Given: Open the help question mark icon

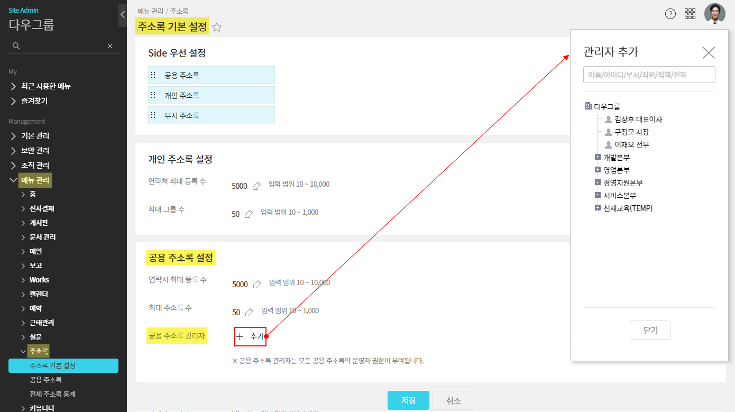Looking at the screenshot, I should coord(670,14).
